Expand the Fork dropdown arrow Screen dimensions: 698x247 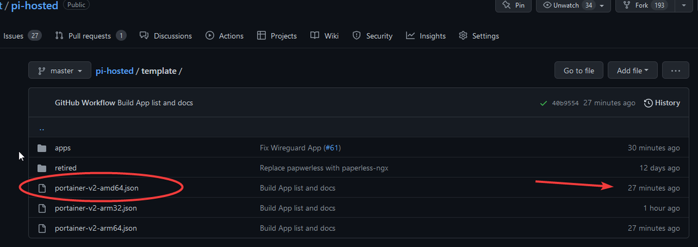click(x=683, y=5)
